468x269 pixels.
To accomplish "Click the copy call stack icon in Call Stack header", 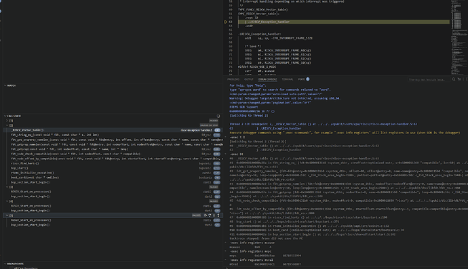I will tap(218, 116).
